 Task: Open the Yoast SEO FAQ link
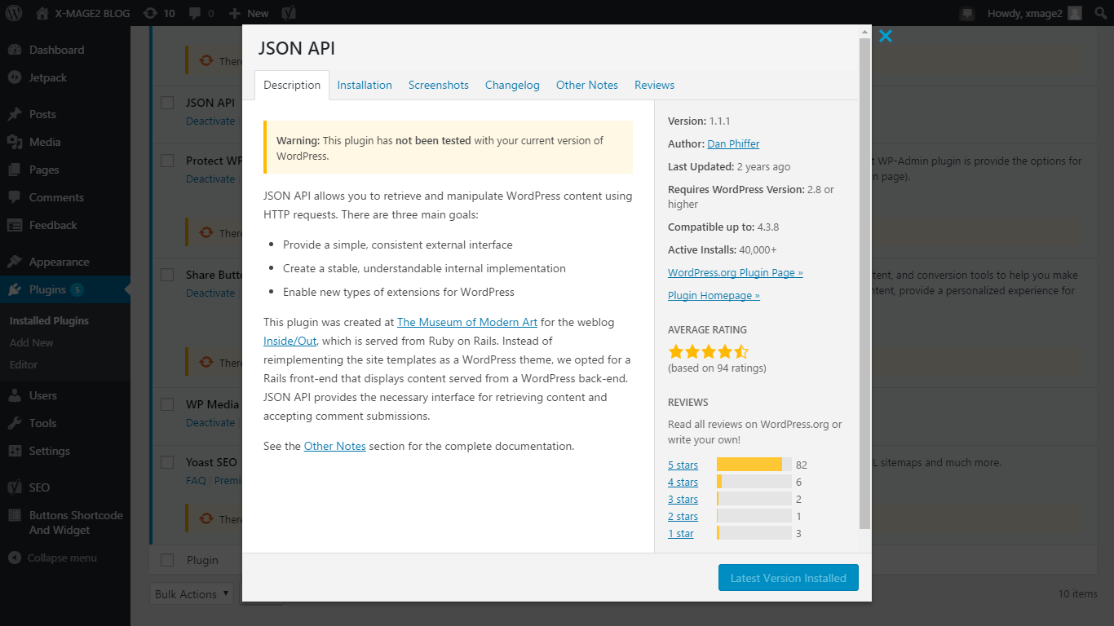pyautogui.click(x=196, y=480)
